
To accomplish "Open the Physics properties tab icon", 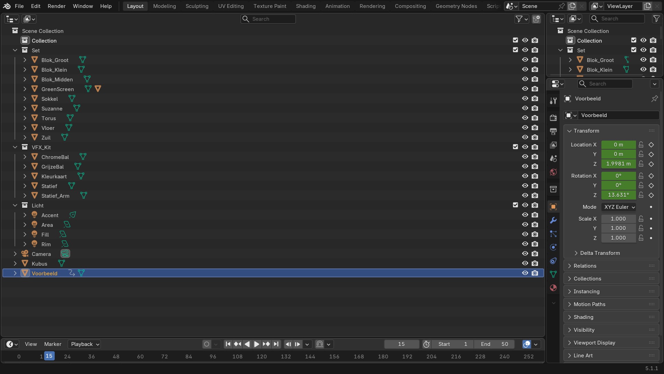I will tap(553, 247).
